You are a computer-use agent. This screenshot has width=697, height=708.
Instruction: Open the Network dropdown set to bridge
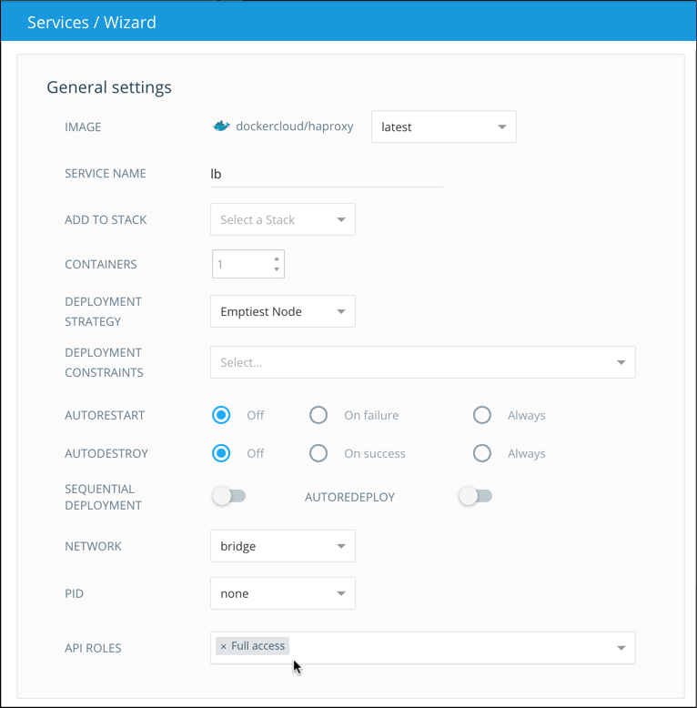[x=282, y=546]
